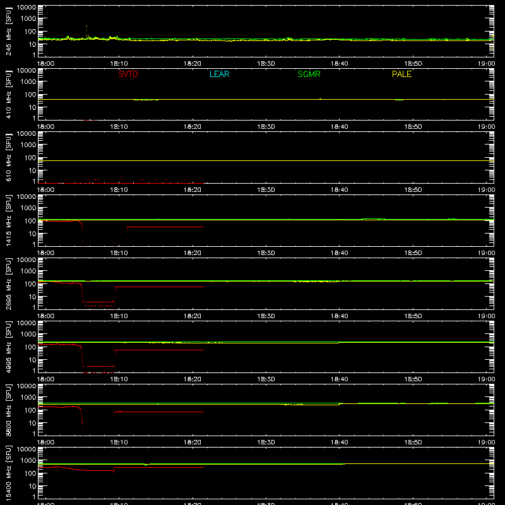Select the 15400 MHz [SFU] axis label

[9, 473]
